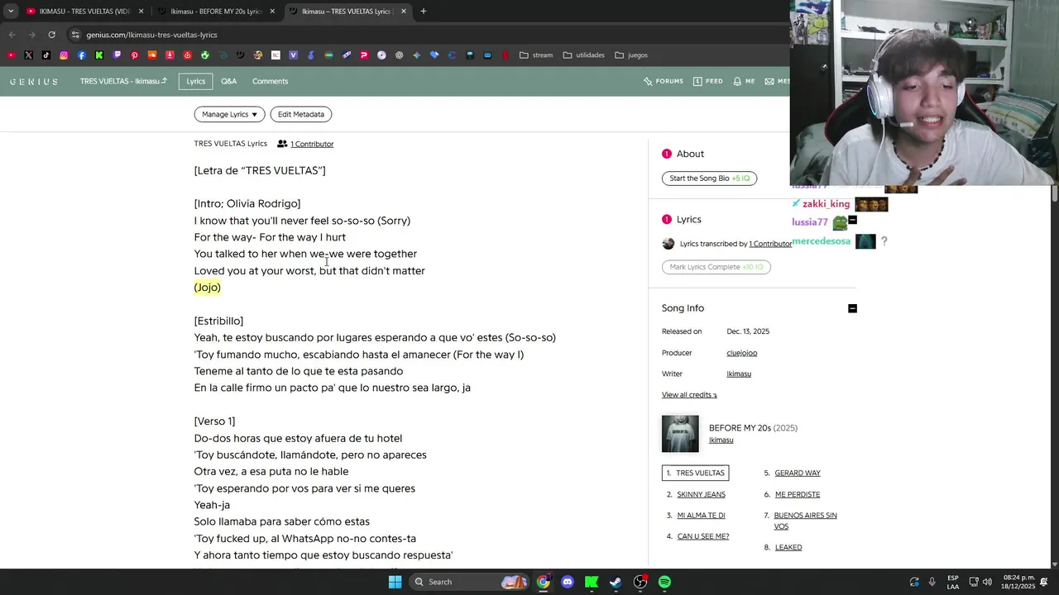This screenshot has width=1059, height=595.
Task: Click the Edit Metadata button
Action: [301, 114]
